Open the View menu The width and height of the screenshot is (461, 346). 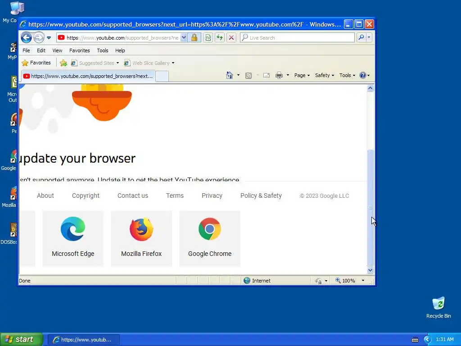[57, 50]
